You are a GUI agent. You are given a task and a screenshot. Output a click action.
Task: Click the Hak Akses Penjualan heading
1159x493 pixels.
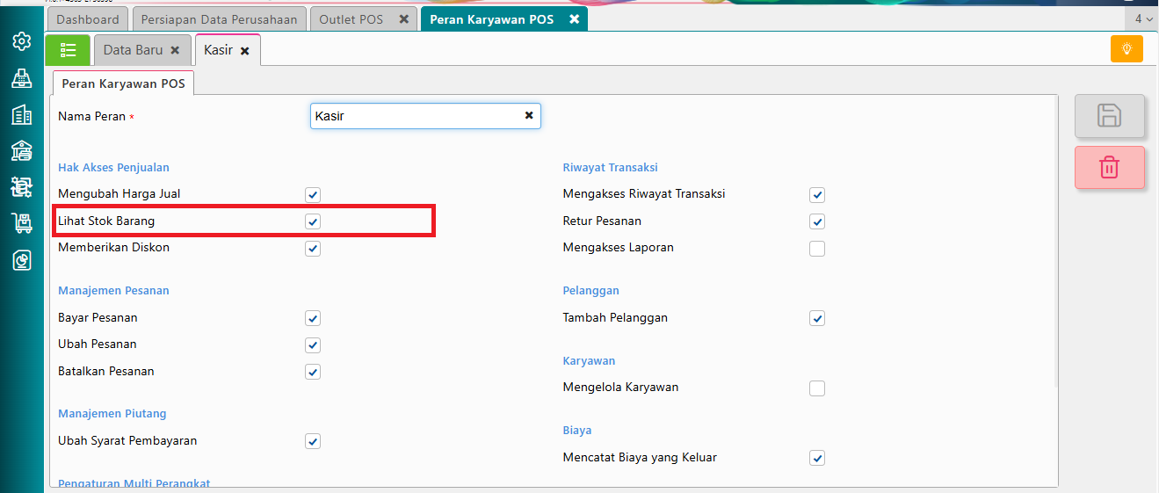pyautogui.click(x=113, y=167)
